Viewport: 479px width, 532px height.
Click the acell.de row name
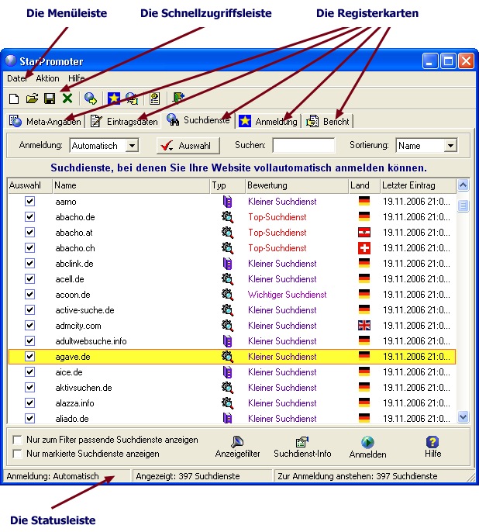[70, 279]
